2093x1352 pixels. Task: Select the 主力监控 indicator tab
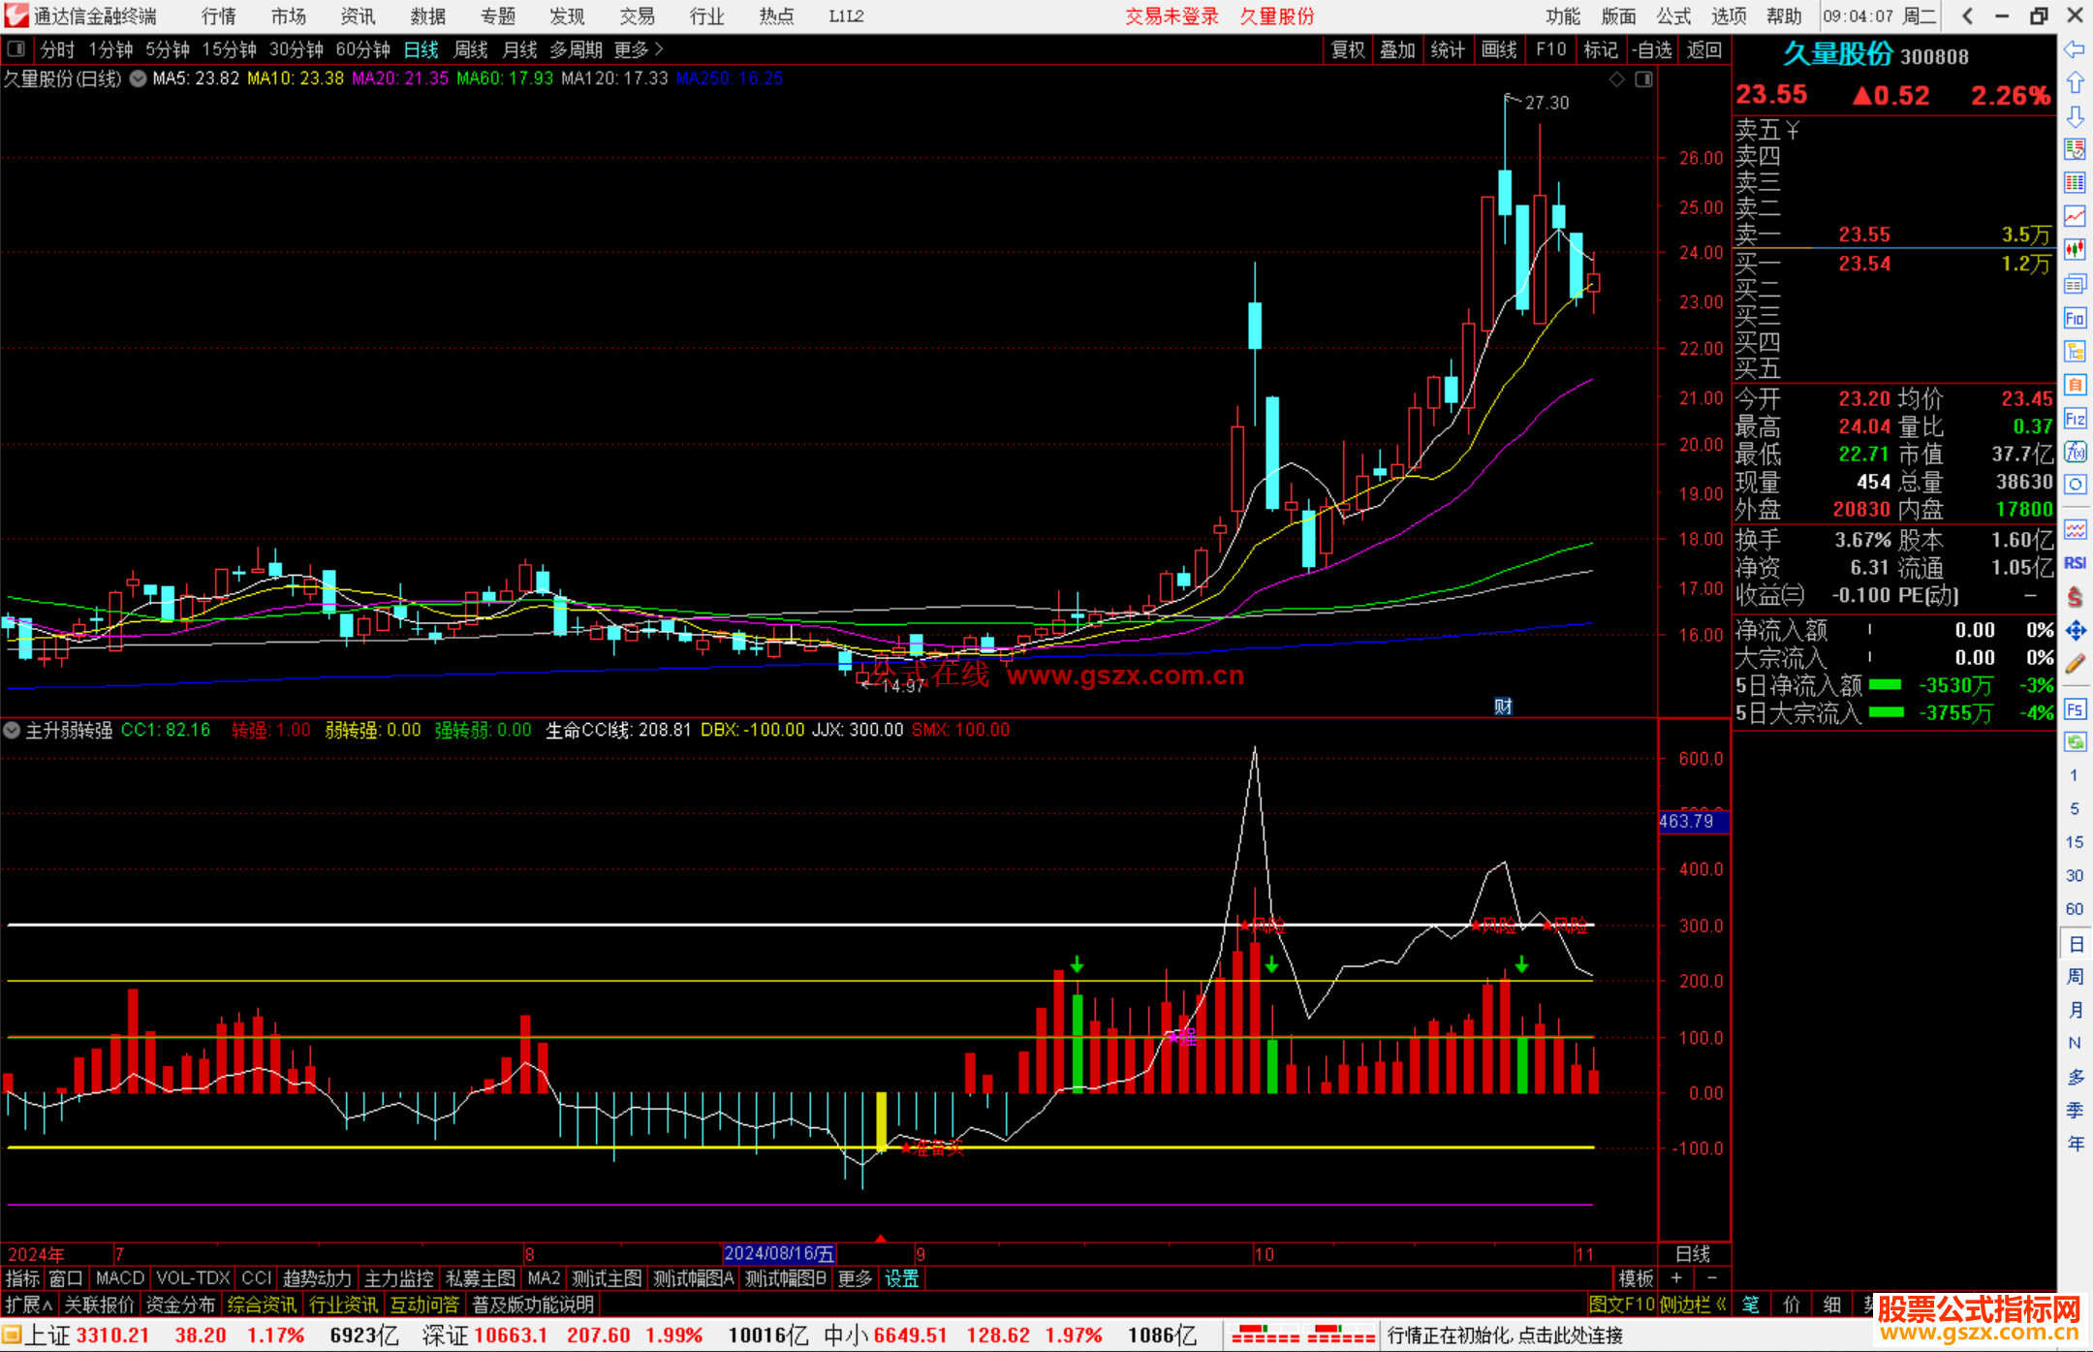click(398, 1278)
